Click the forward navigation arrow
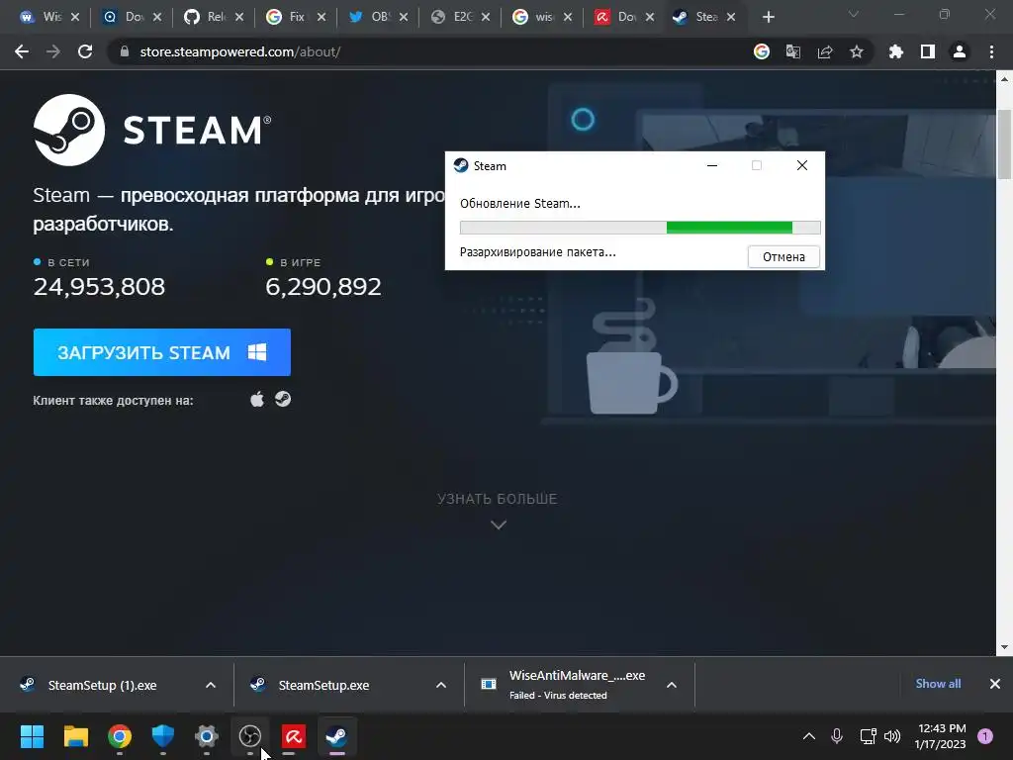1013x760 pixels. (53, 51)
